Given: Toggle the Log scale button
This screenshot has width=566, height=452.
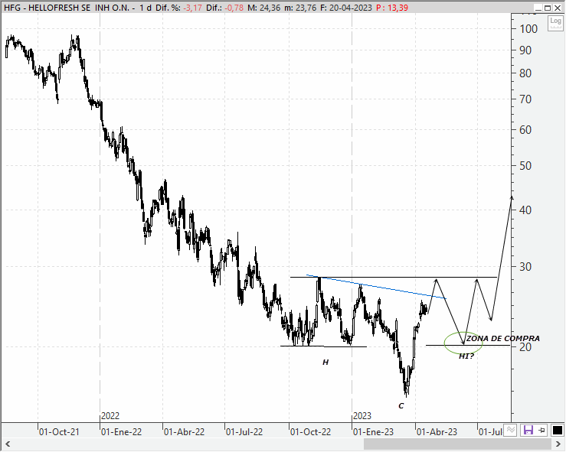Looking at the screenshot, I should pos(556,24).
